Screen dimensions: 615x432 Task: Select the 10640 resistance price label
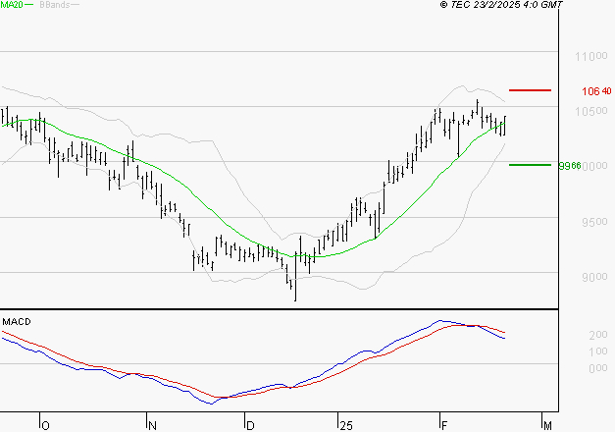click(596, 91)
